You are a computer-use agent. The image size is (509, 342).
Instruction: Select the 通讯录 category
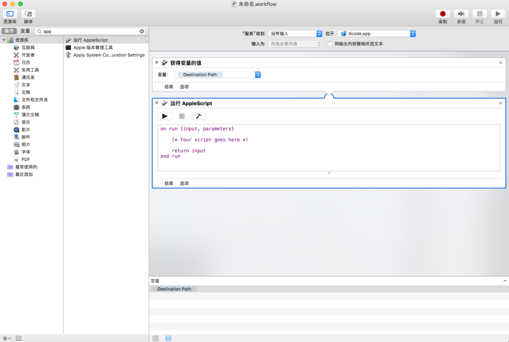click(28, 77)
